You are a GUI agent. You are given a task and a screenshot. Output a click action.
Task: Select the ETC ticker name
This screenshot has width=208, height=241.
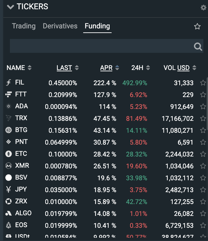[x=21, y=154]
